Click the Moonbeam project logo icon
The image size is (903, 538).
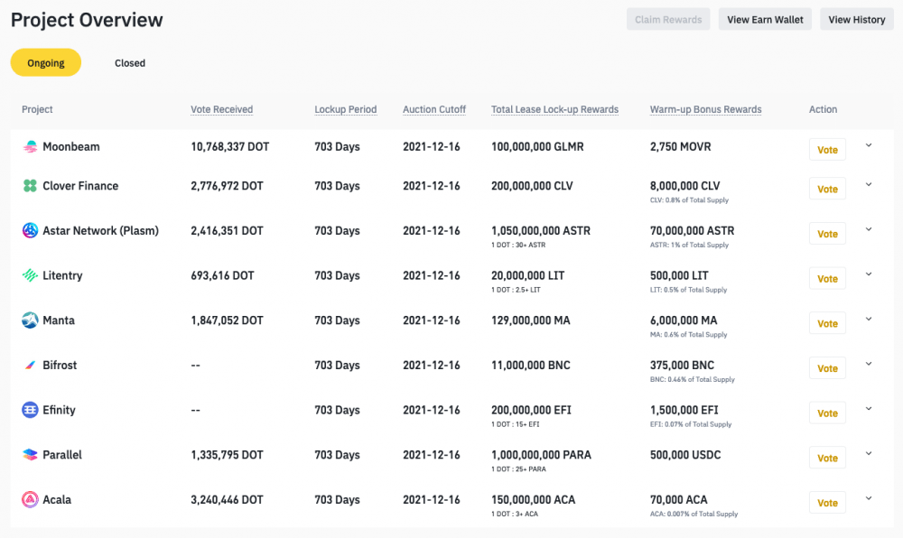30,147
